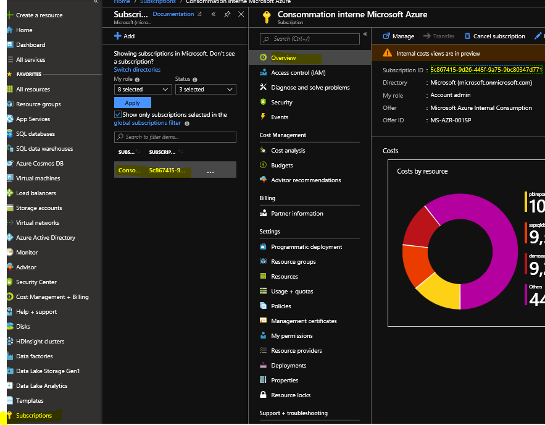
Task: Collapse the Subscriptions blade with double chevron
Action: point(214,14)
